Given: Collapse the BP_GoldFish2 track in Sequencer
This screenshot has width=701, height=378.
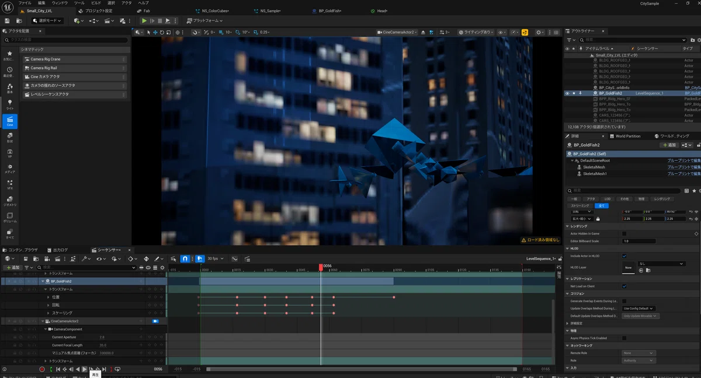Looking at the screenshot, I should [43, 281].
